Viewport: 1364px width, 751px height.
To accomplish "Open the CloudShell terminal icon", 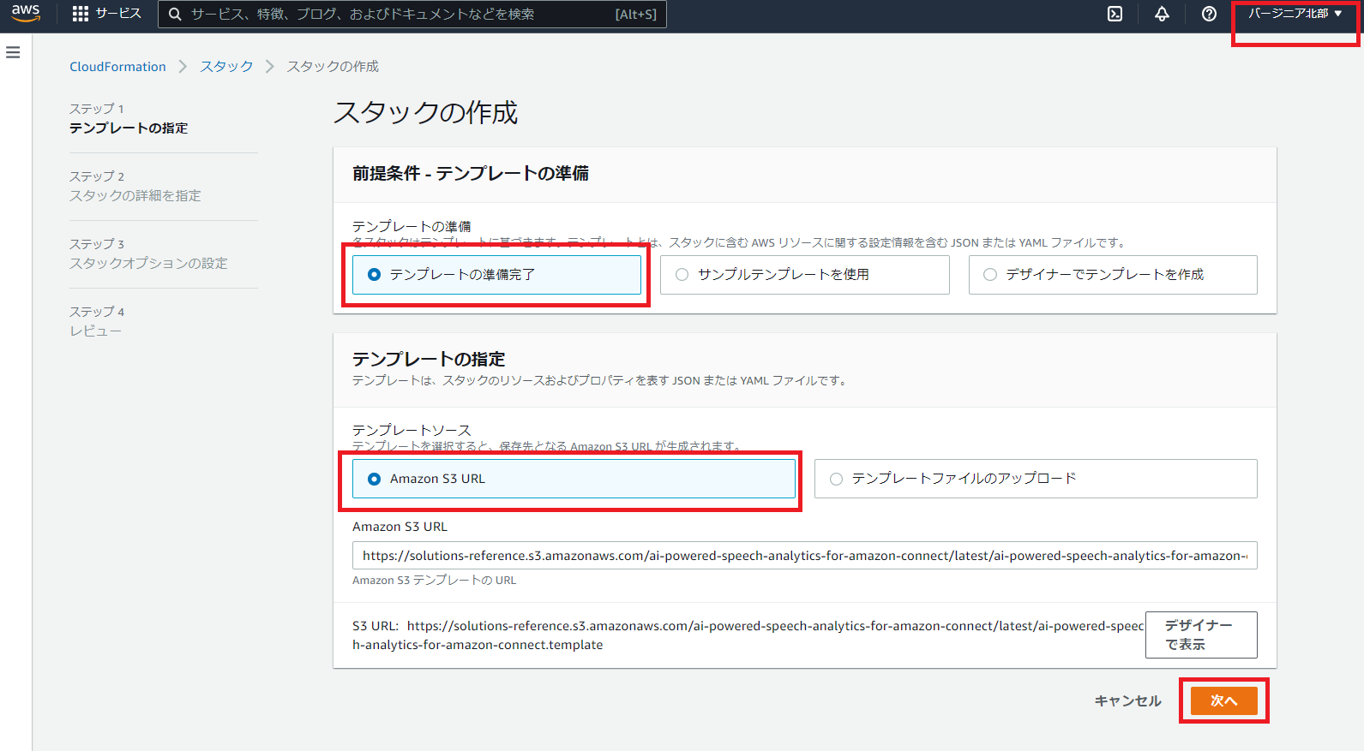I will click(x=1115, y=14).
